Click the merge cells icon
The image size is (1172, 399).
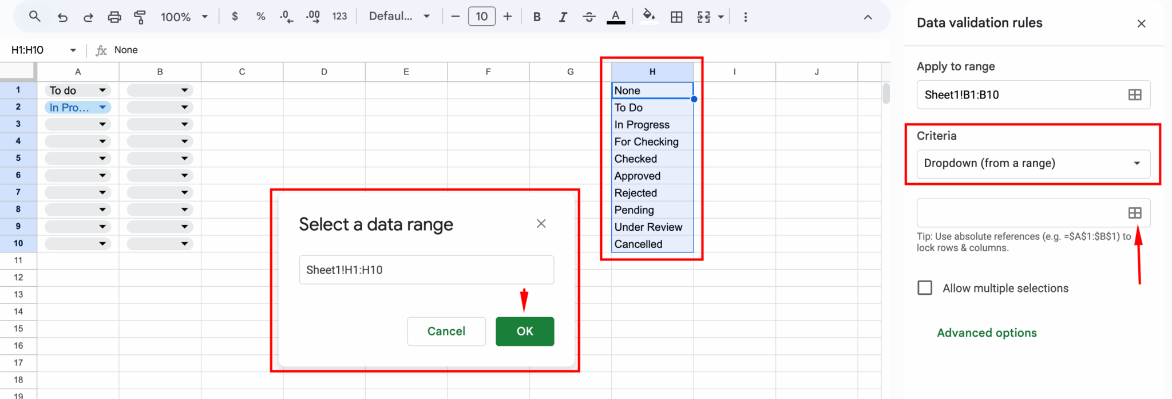coord(704,17)
